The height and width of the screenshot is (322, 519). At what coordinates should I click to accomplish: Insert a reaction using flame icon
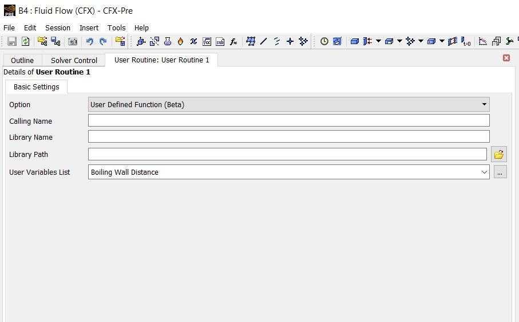180,41
